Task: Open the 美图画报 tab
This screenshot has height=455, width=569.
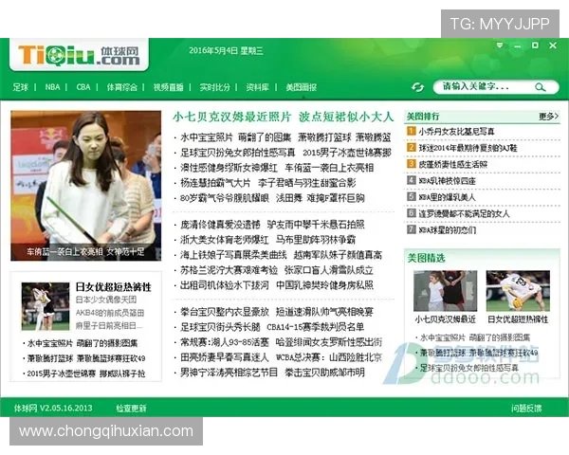Action: pyautogui.click(x=302, y=87)
